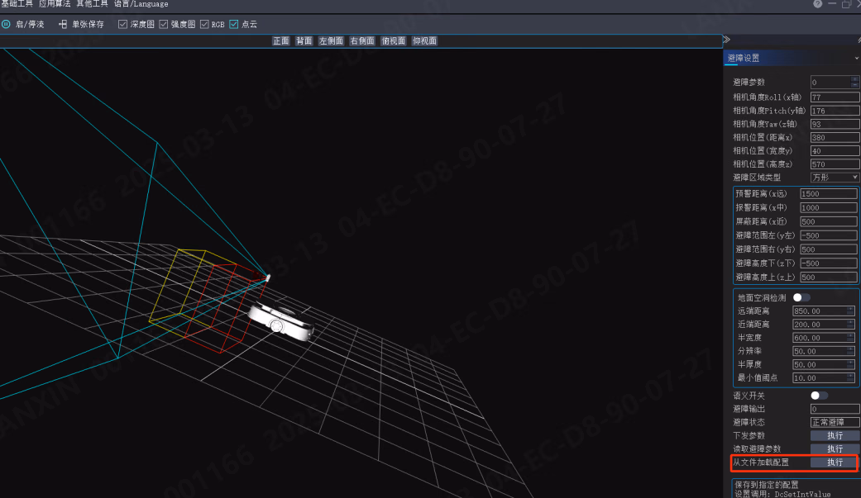Open the 其他工具 menu

(92, 4)
